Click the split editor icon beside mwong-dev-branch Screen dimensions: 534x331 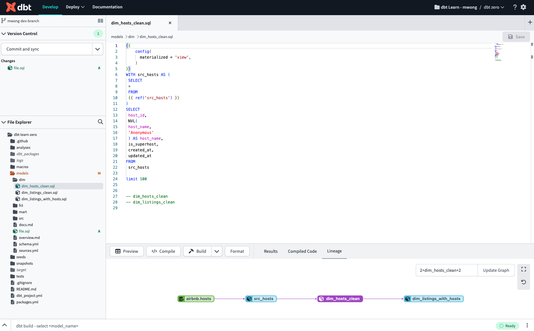coord(100,21)
